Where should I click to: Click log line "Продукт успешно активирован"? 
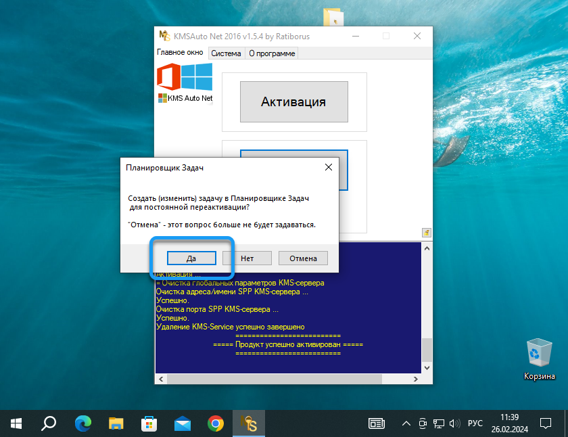tap(288, 344)
